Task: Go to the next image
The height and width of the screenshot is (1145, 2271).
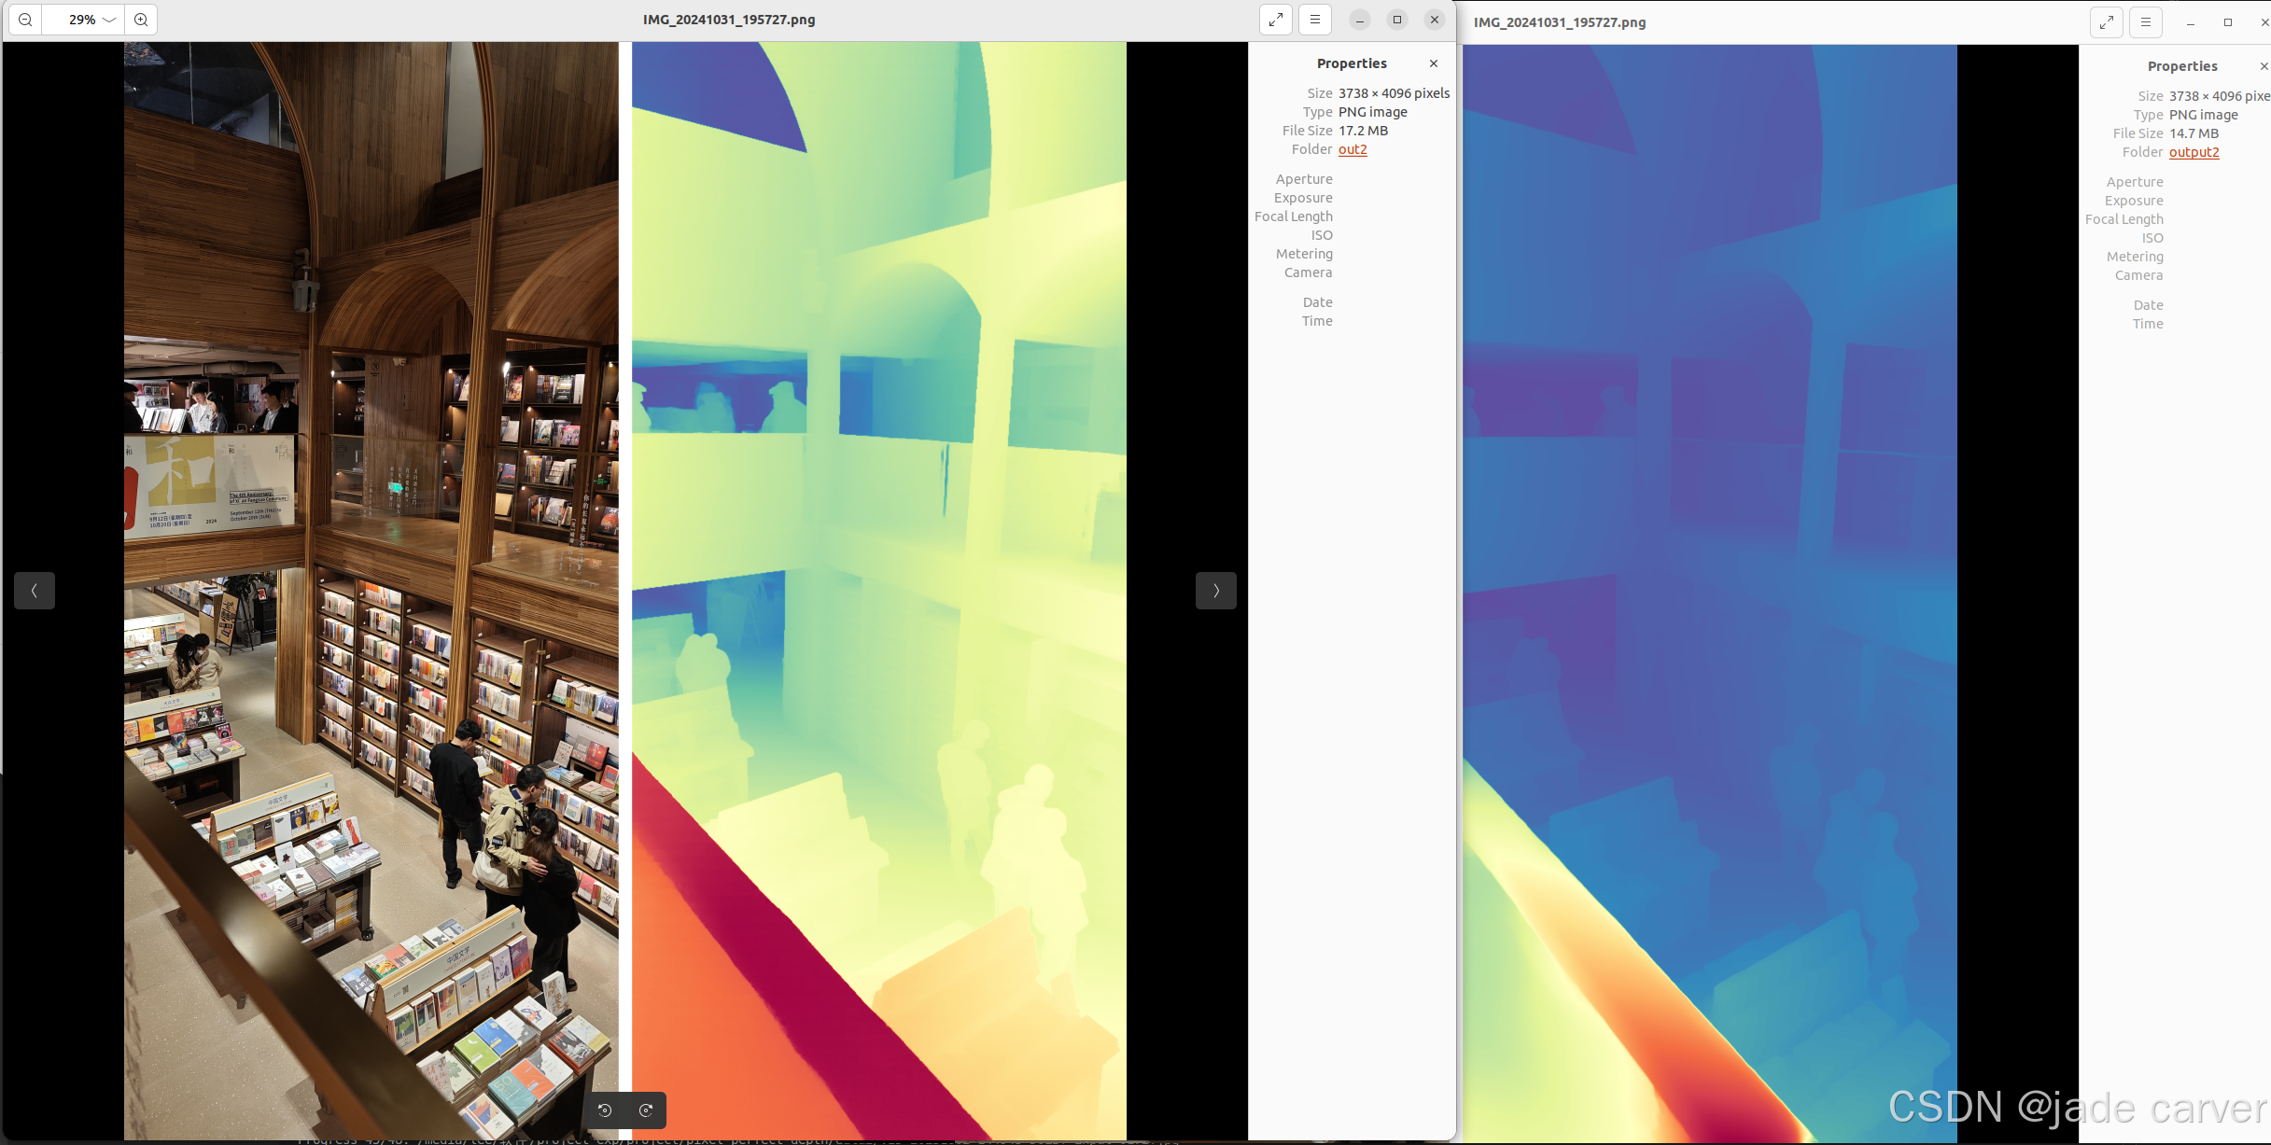Action: [x=1215, y=591]
